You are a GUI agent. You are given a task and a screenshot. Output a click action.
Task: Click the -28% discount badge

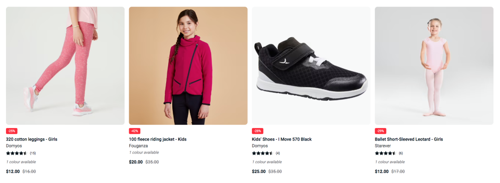pos(258,131)
